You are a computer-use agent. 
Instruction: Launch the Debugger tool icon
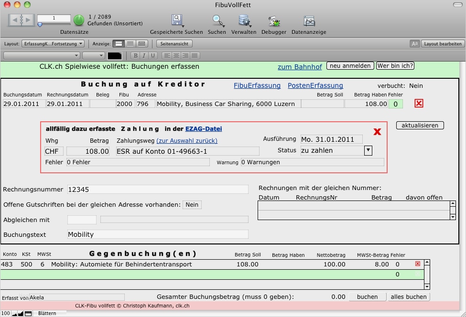pos(274,21)
